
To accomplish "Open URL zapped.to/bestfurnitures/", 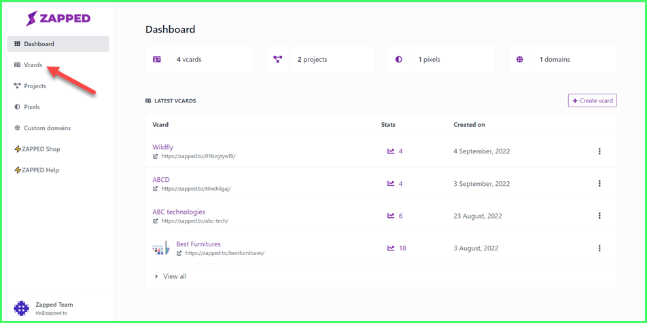I will pos(224,253).
